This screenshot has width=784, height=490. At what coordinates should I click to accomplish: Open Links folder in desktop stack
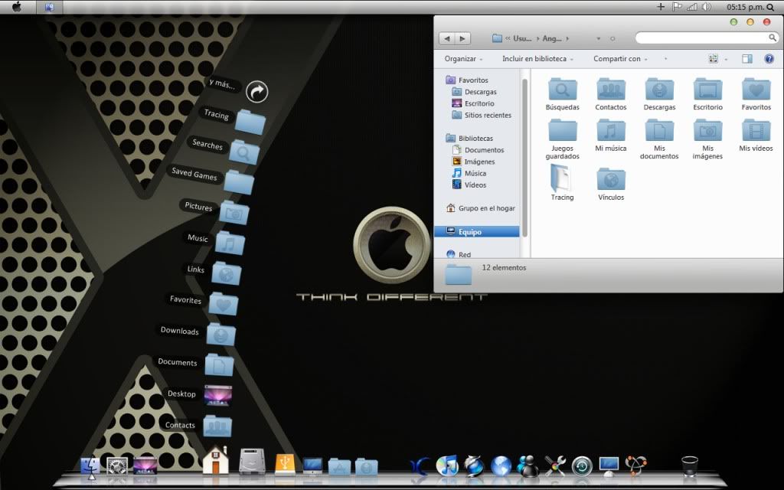[227, 273]
